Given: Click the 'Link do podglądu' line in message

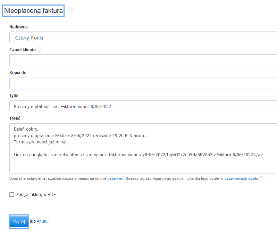Looking at the screenshot, I should pos(138,155).
